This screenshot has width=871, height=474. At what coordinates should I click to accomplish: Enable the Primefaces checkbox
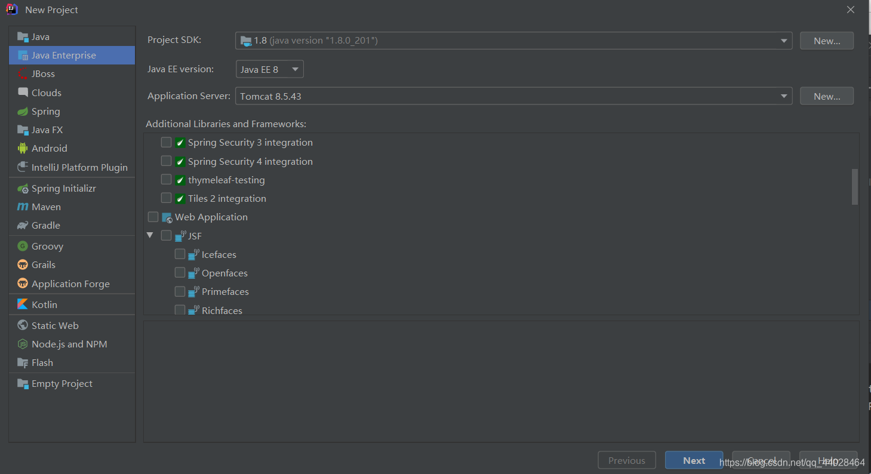click(180, 291)
